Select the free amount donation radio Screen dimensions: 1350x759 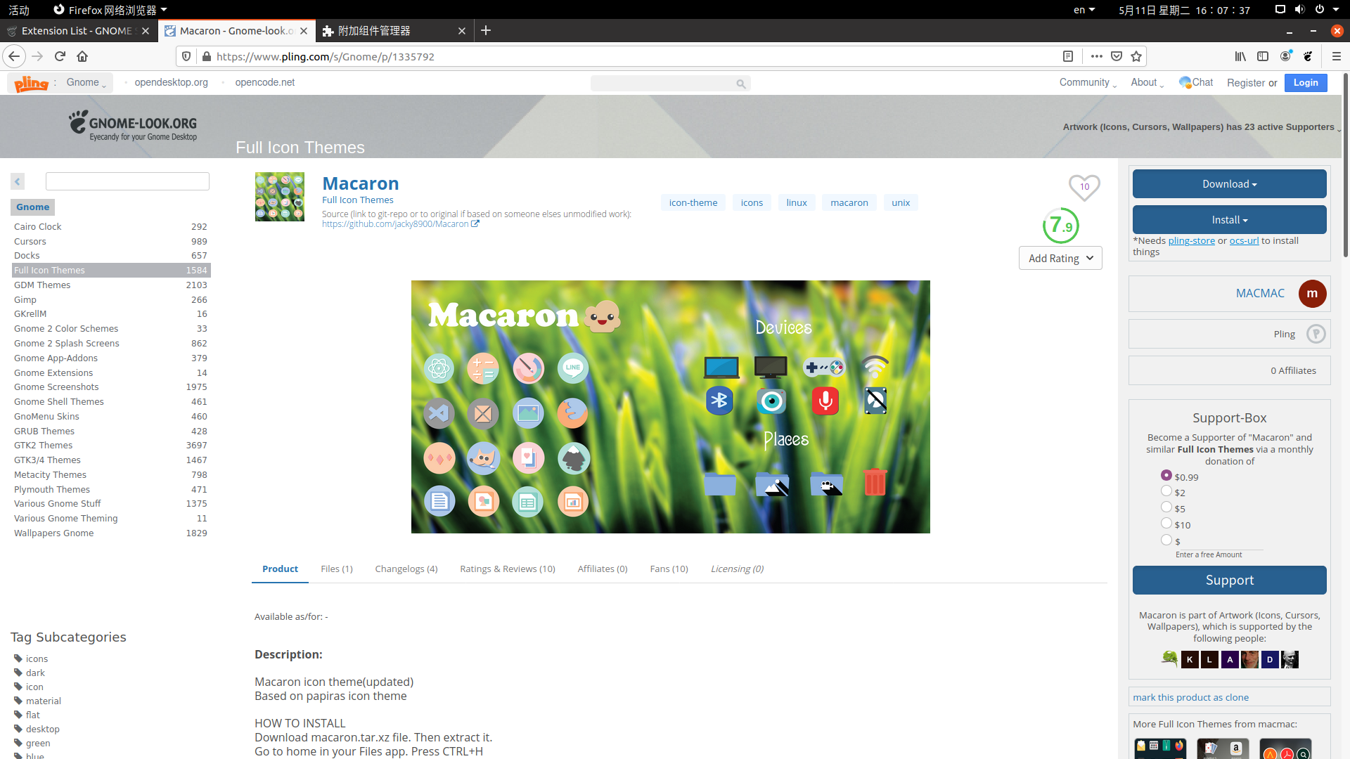(1166, 540)
